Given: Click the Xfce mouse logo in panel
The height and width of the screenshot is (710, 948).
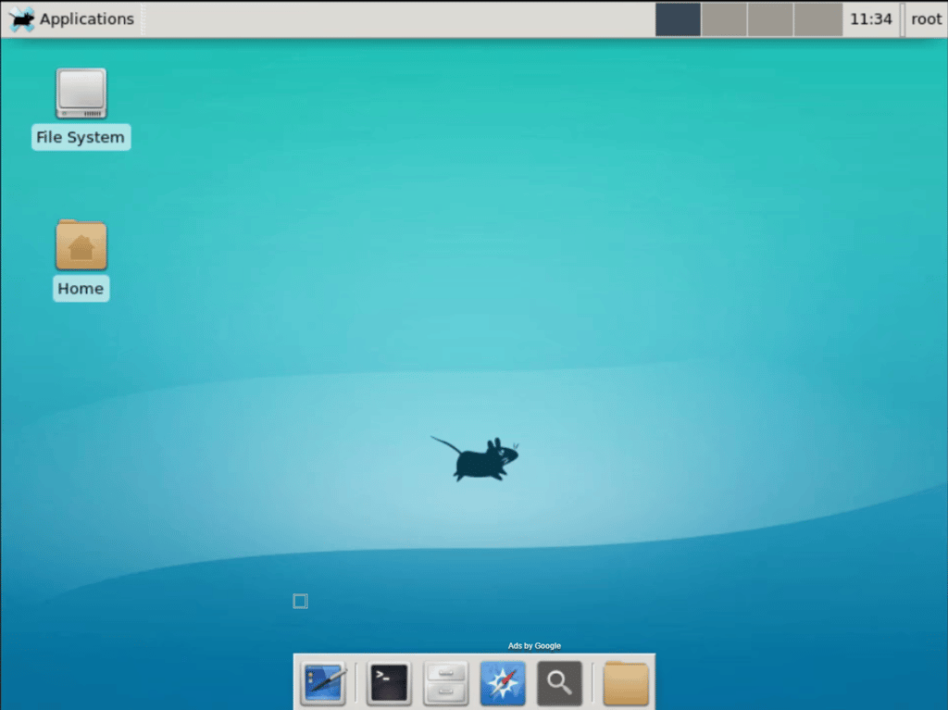Looking at the screenshot, I should tap(22, 19).
